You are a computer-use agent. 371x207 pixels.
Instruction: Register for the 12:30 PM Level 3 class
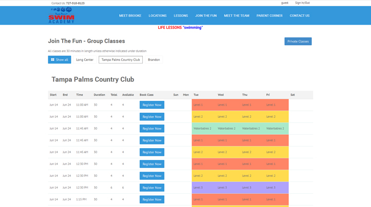152,188
